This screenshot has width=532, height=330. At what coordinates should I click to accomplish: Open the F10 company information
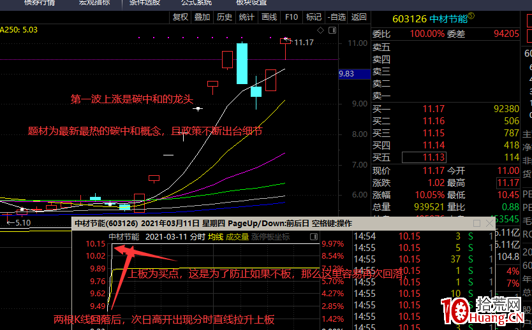click(x=292, y=17)
